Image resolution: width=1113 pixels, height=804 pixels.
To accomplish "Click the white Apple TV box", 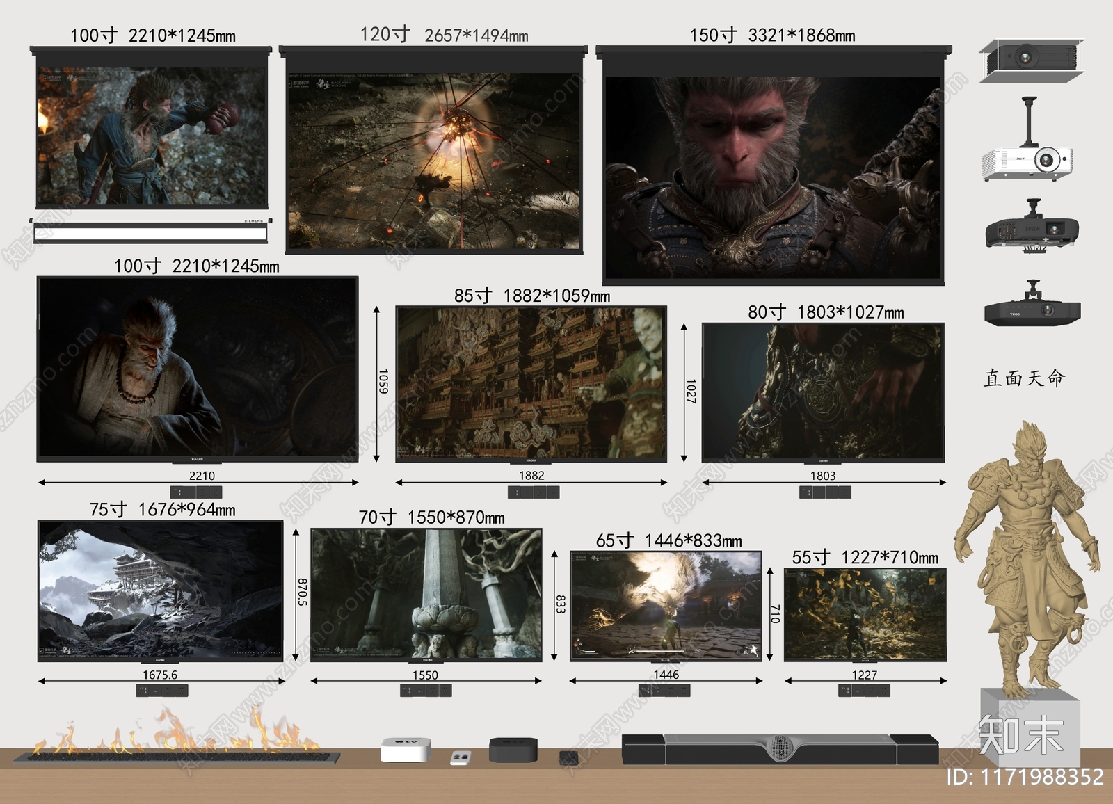I will coord(406,750).
